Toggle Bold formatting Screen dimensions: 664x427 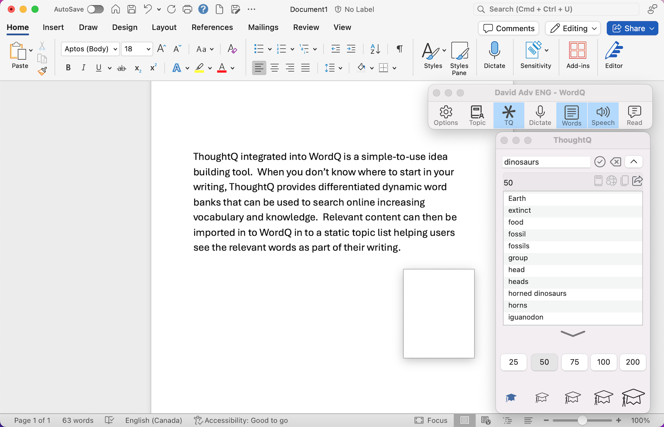pyautogui.click(x=68, y=68)
